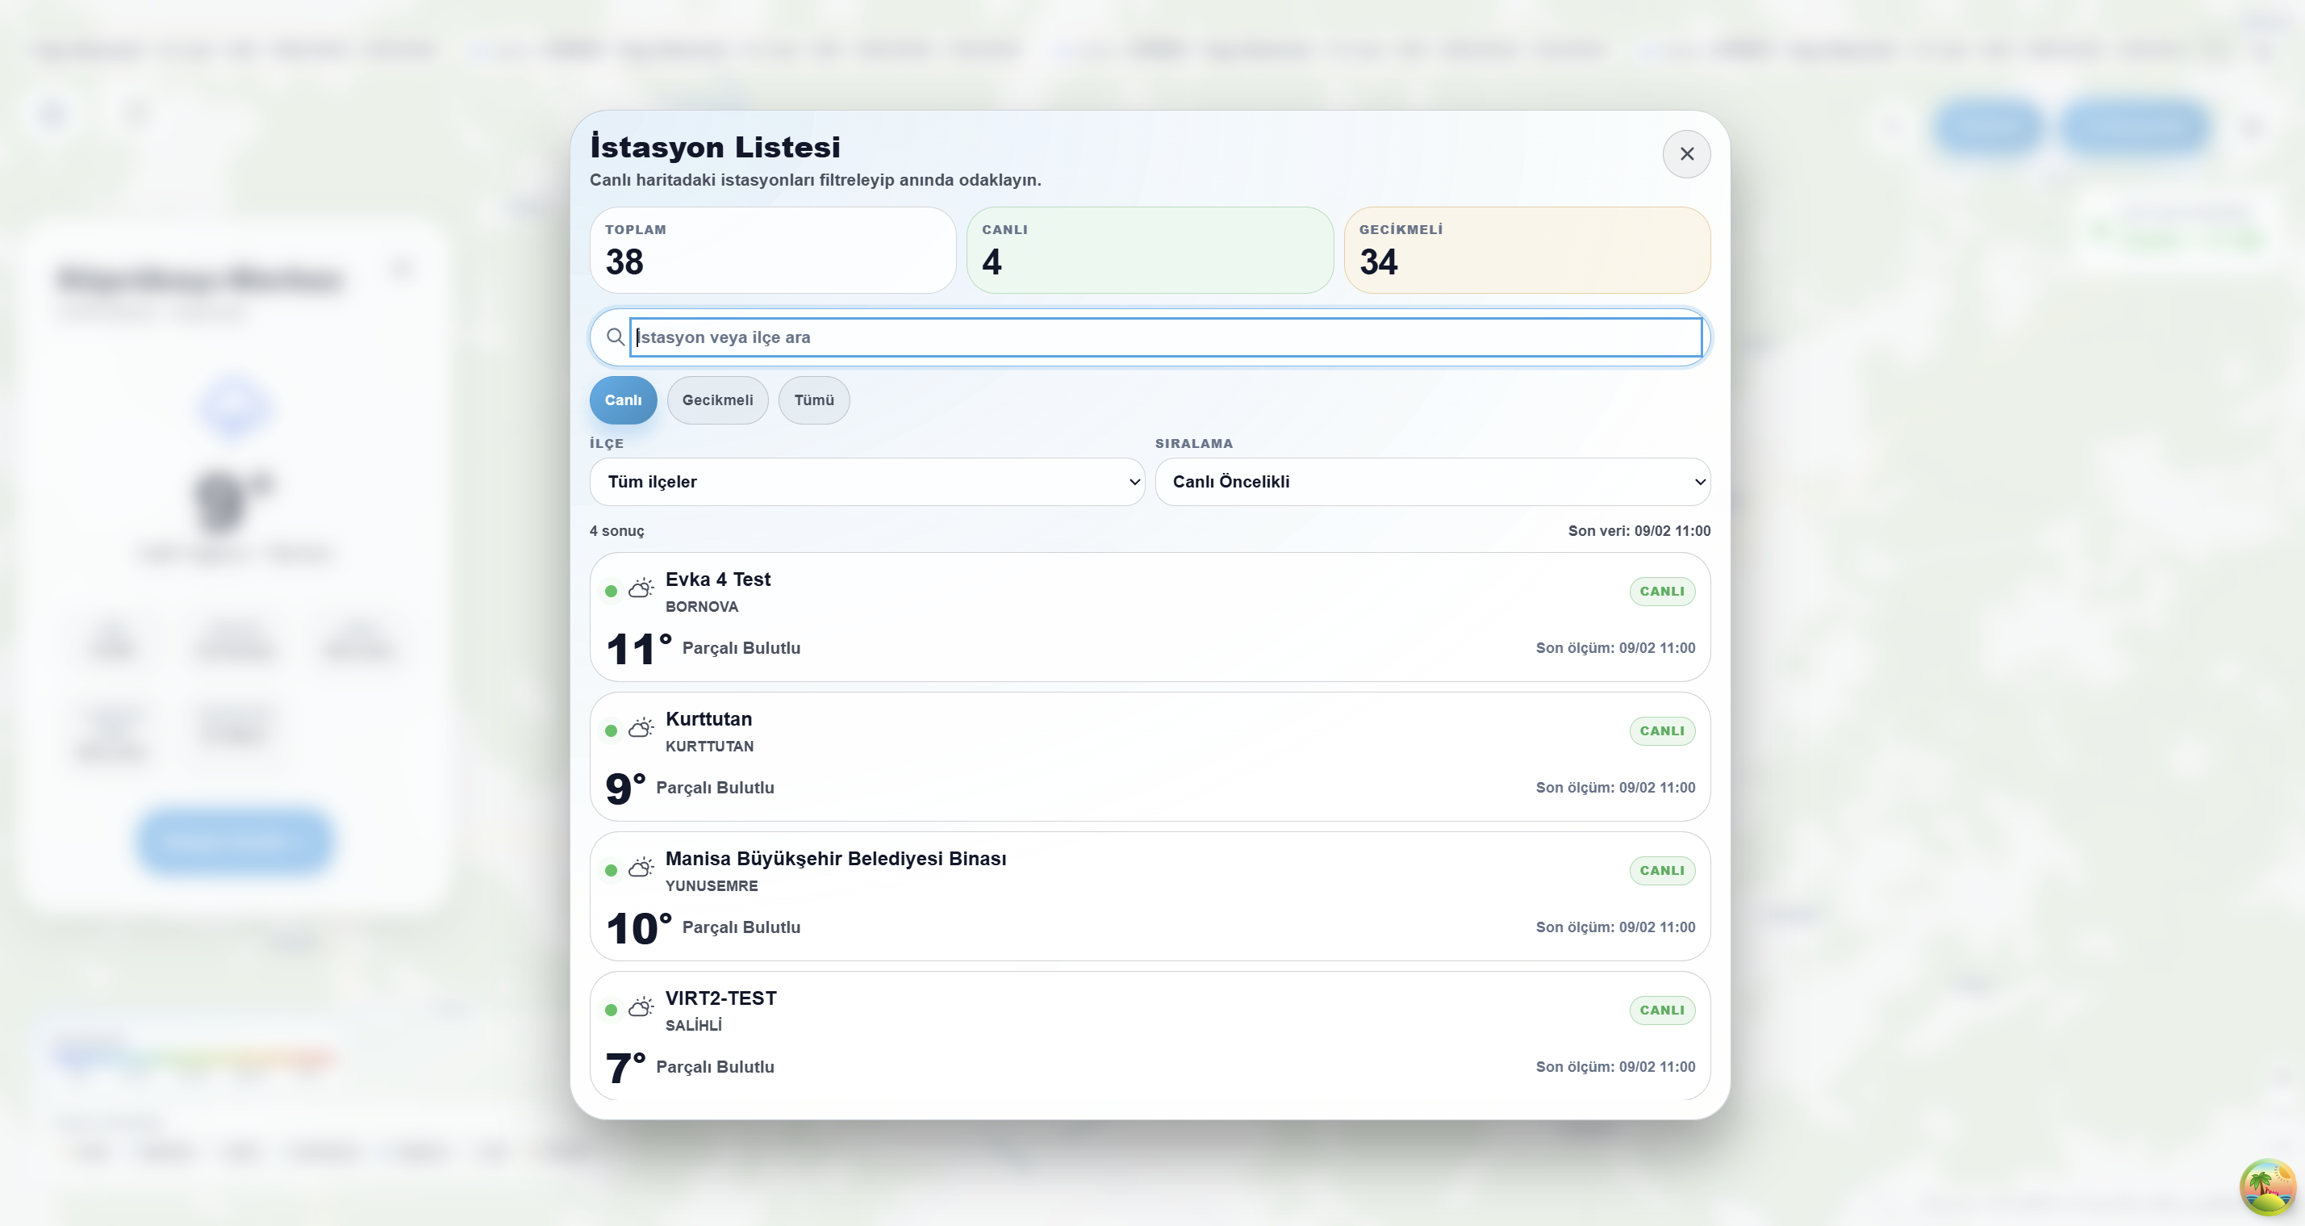2305x1226 pixels.
Task: Click the partly cloudy icon for Evka 4 Test
Action: pyautogui.click(x=641, y=589)
